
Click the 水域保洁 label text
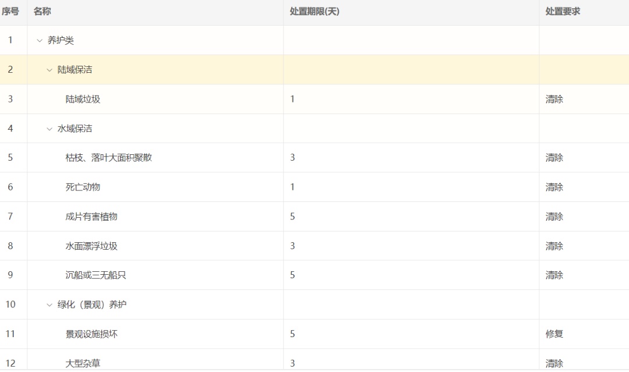point(75,129)
